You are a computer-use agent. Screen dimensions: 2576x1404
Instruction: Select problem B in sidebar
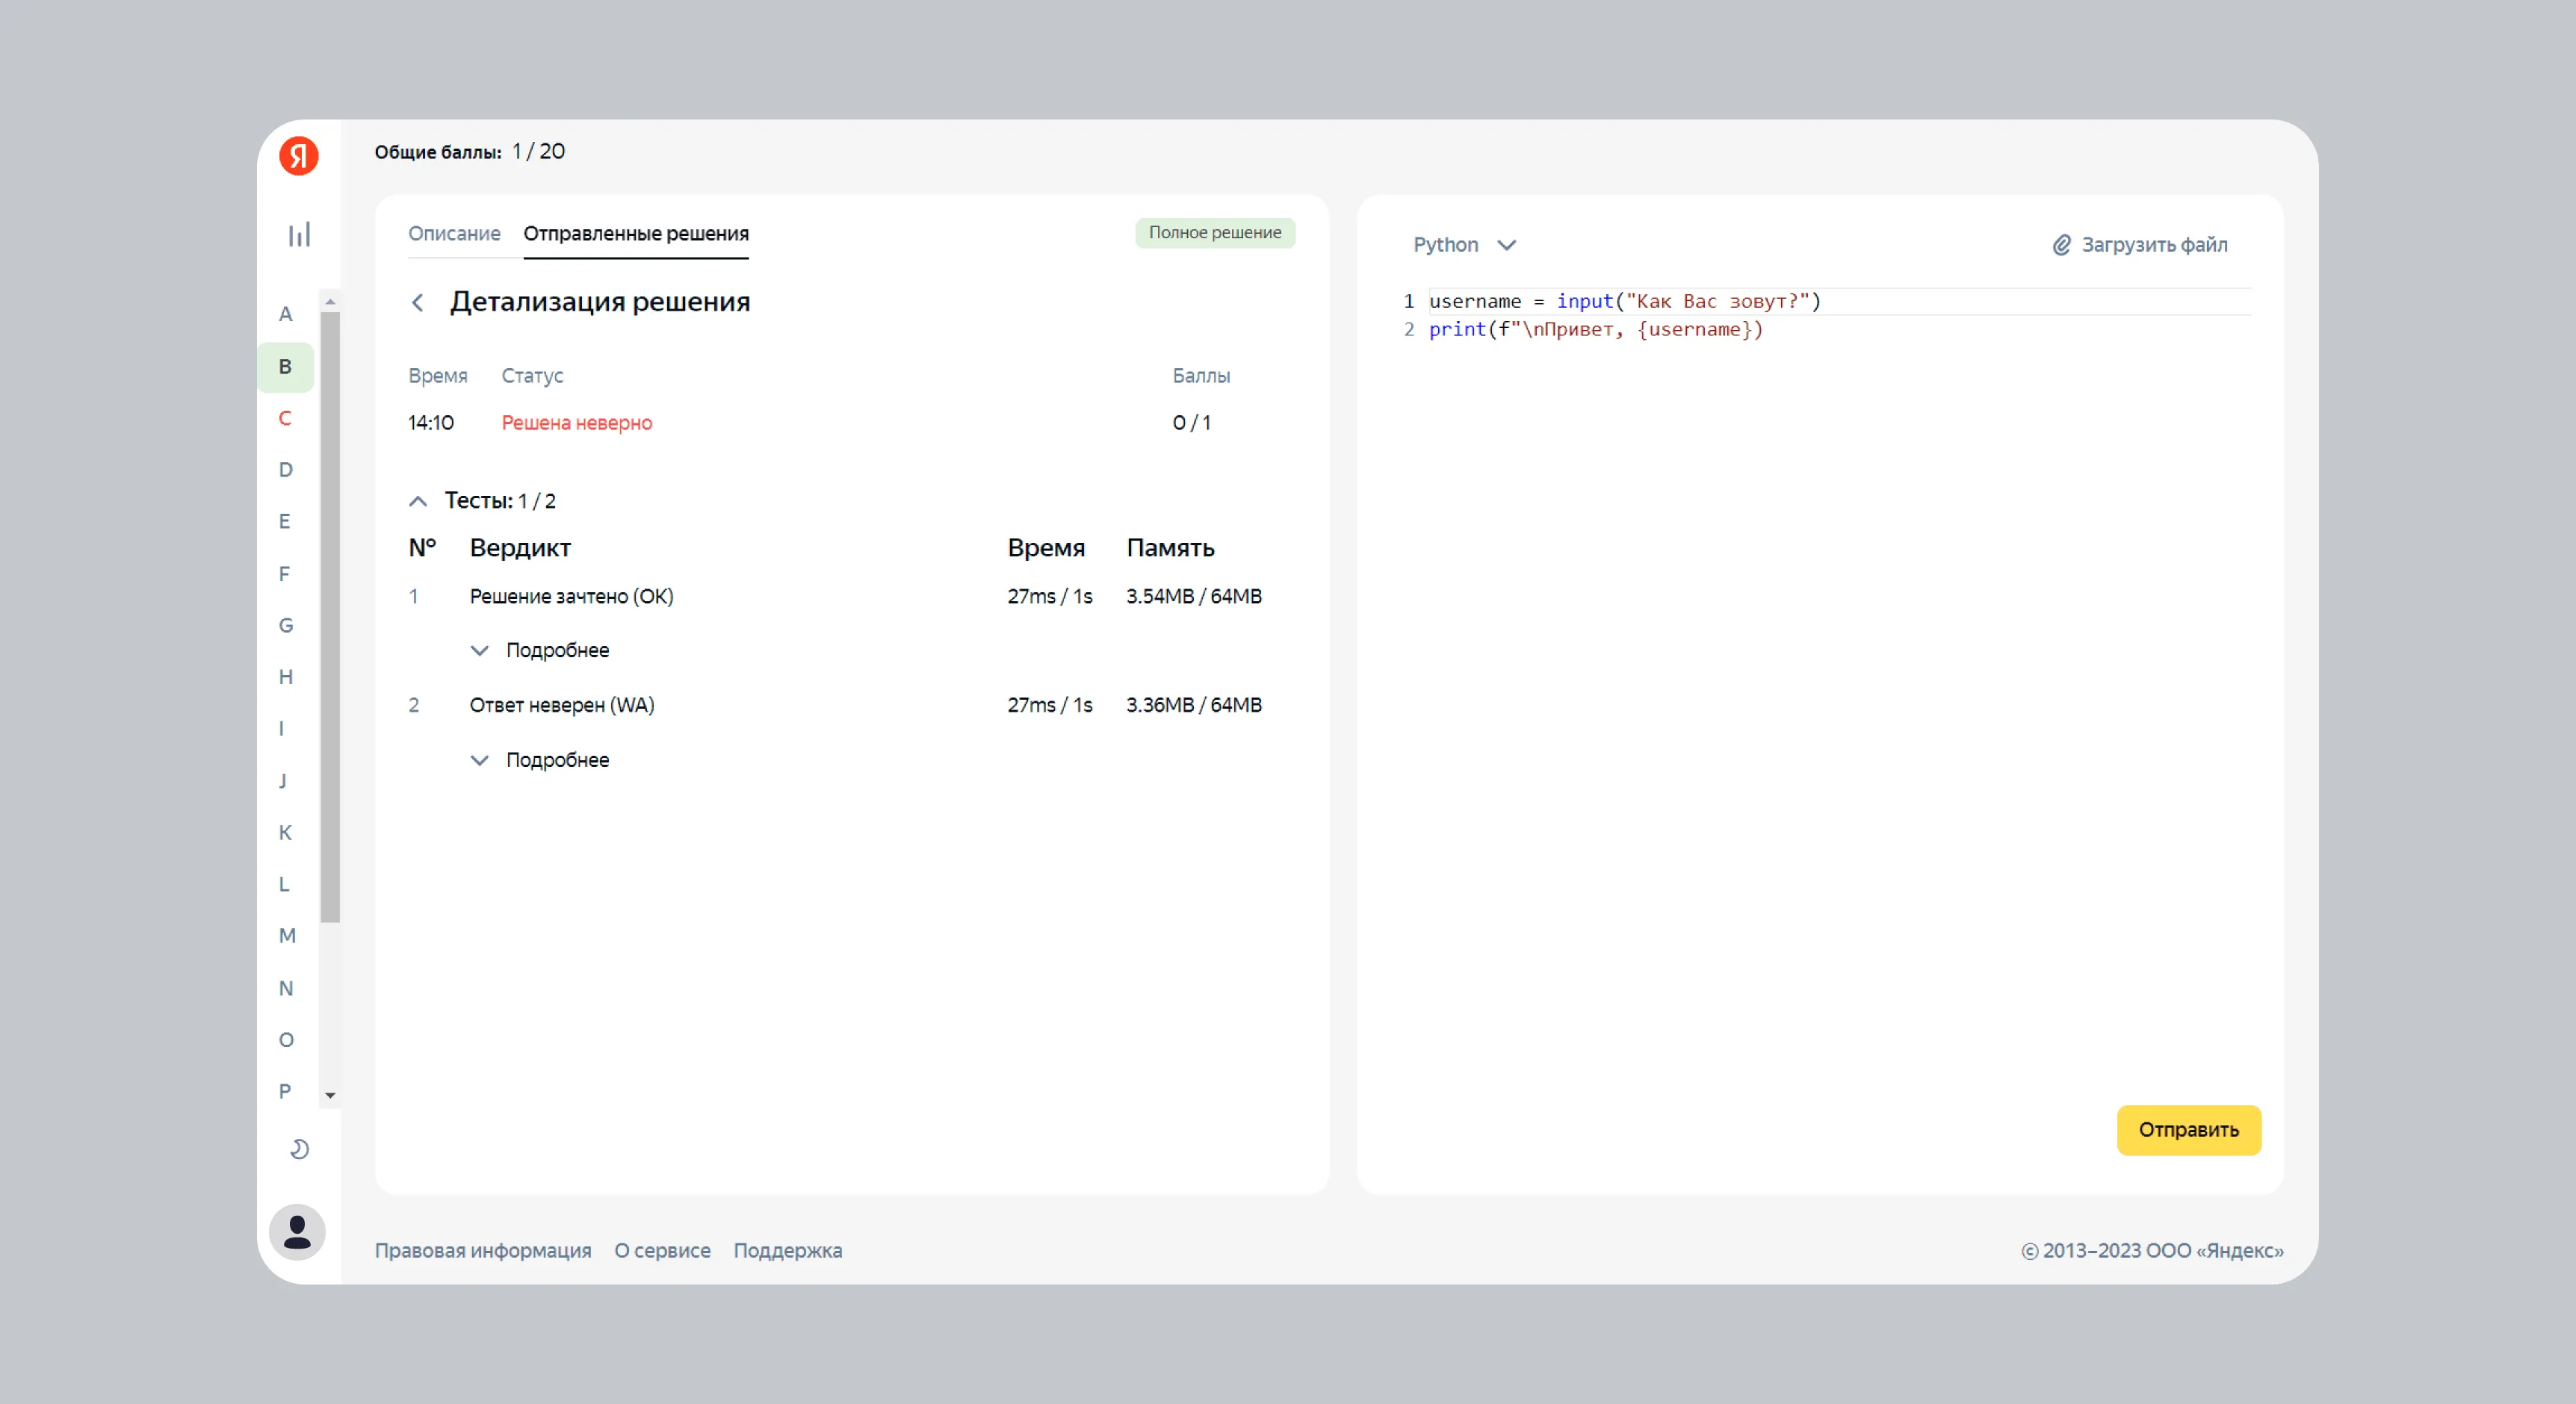coord(285,367)
